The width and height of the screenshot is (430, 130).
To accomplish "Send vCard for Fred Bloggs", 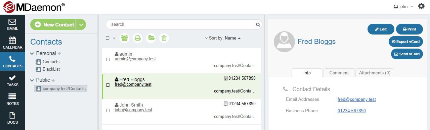I will 407,54.
